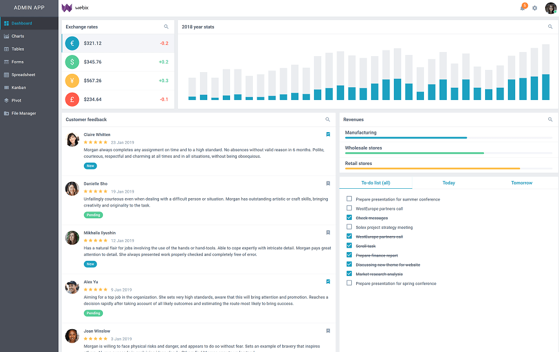559x352 pixels.
Task: Toggle bookmark on Claire Whitten's feedback
Action: coord(328,134)
